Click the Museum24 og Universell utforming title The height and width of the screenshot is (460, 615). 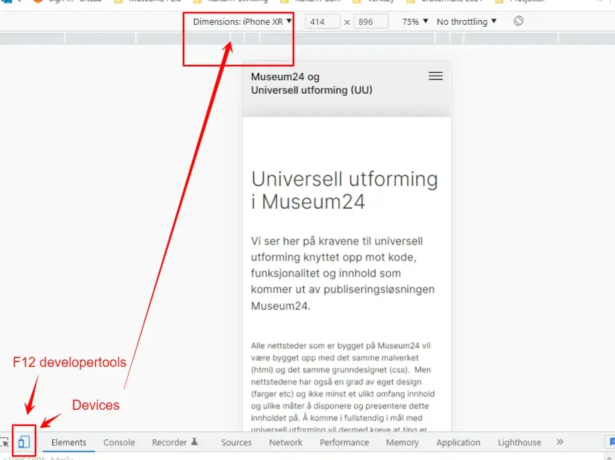tap(312, 84)
